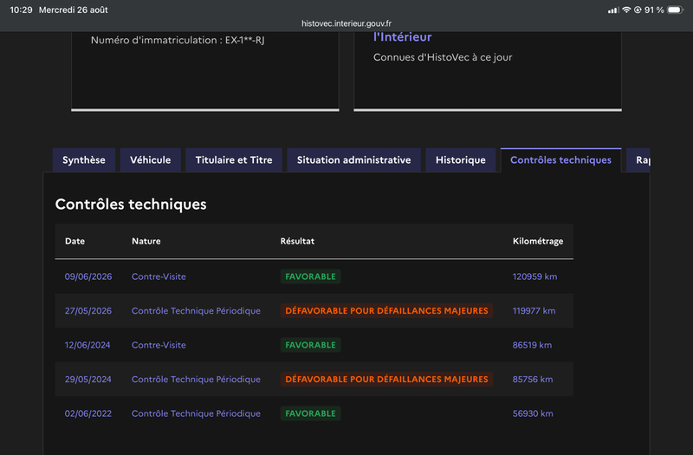Tap the battery icon in status bar
This screenshot has width=693, height=455.
pos(676,10)
